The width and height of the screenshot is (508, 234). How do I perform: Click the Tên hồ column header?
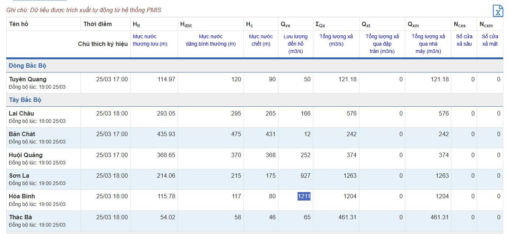(19, 24)
